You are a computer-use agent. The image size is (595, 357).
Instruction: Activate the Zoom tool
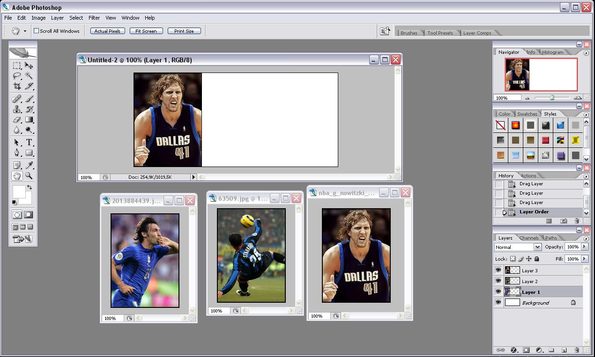point(29,176)
